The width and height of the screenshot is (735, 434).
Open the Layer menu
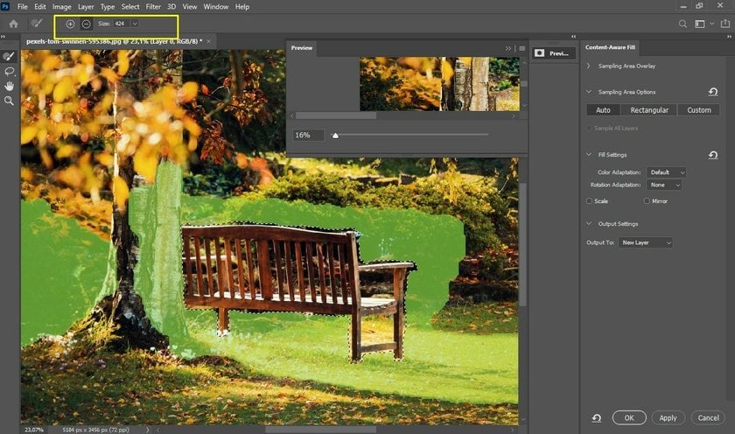[x=86, y=6]
